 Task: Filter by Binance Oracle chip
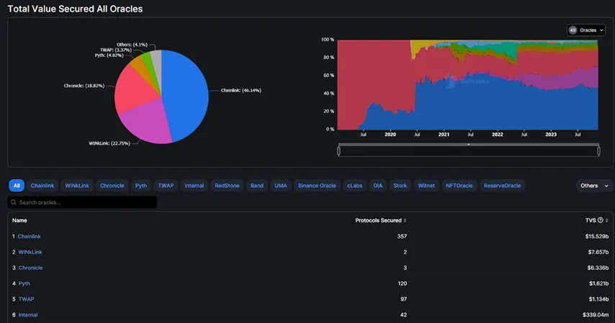pos(317,186)
